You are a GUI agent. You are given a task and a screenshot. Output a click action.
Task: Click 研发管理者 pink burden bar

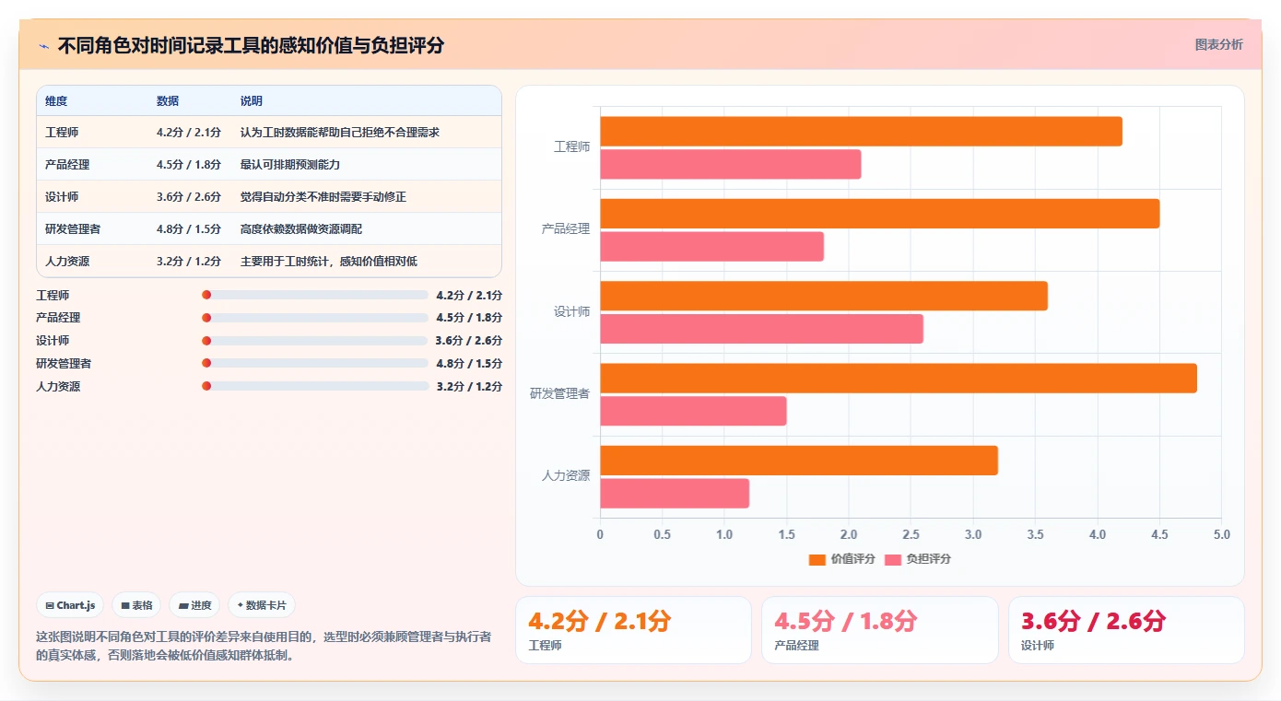click(x=694, y=411)
